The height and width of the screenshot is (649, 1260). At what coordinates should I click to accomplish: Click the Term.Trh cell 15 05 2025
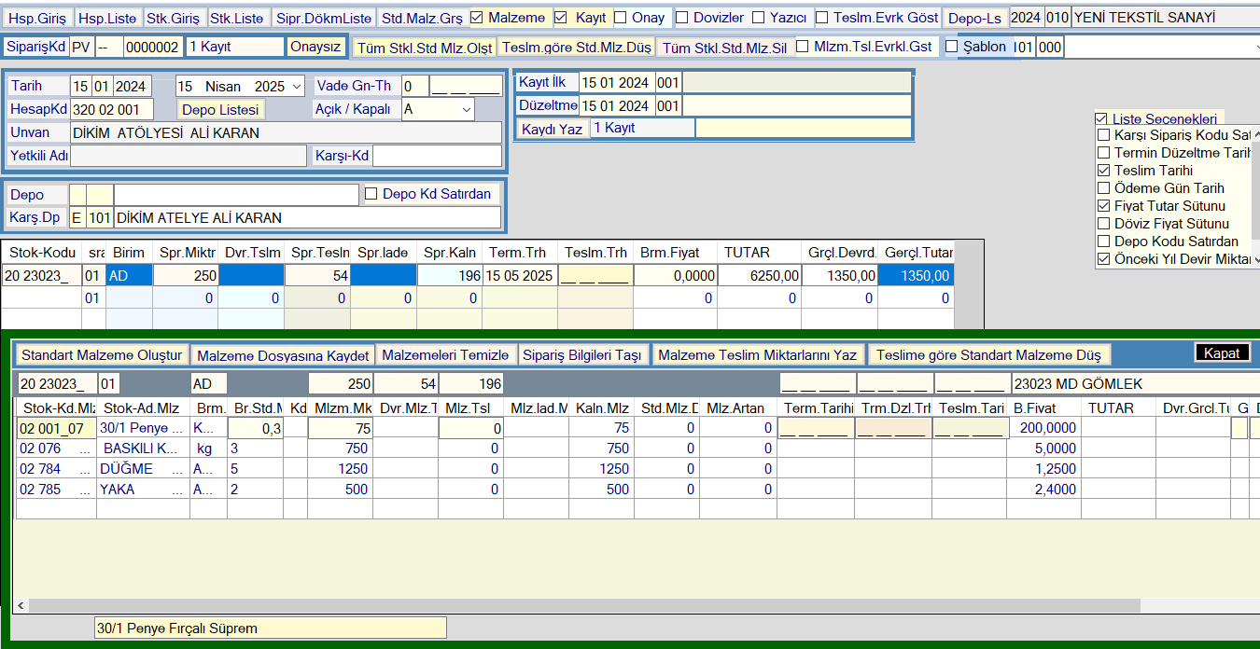[x=521, y=276]
